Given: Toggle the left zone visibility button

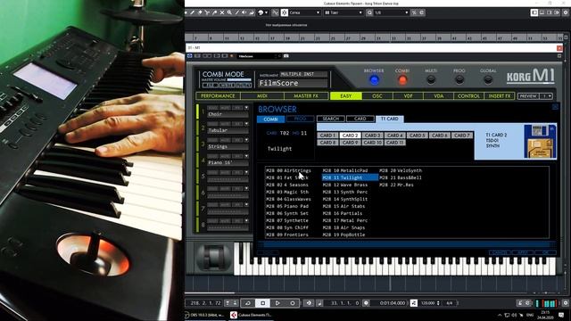Looking at the screenshot, I should (x=534, y=12).
